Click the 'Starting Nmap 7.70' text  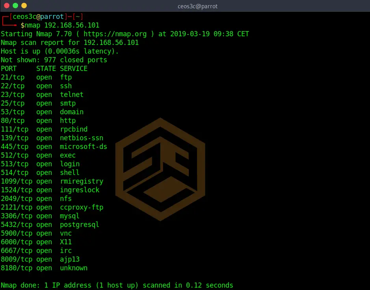36,34
